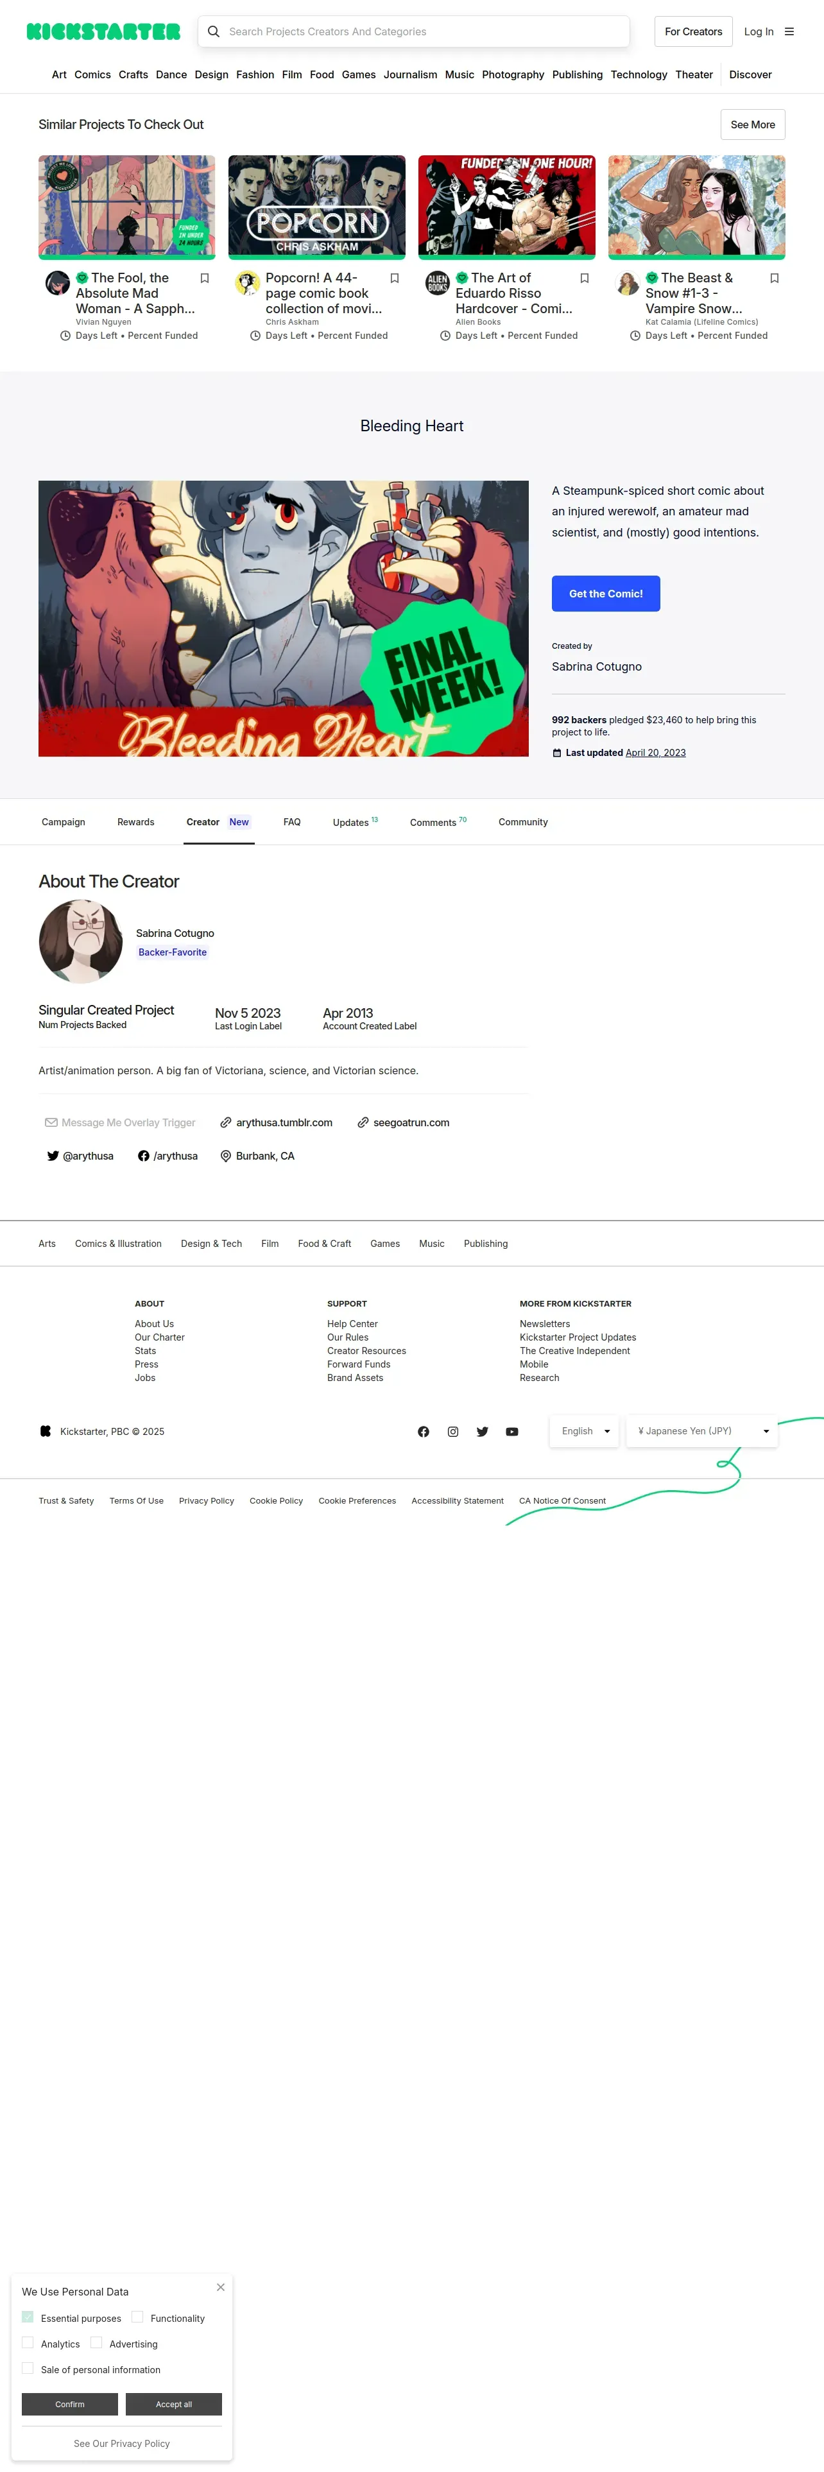Open the arythusa.tumblr.com link
The image size is (824, 2472).
276,1123
